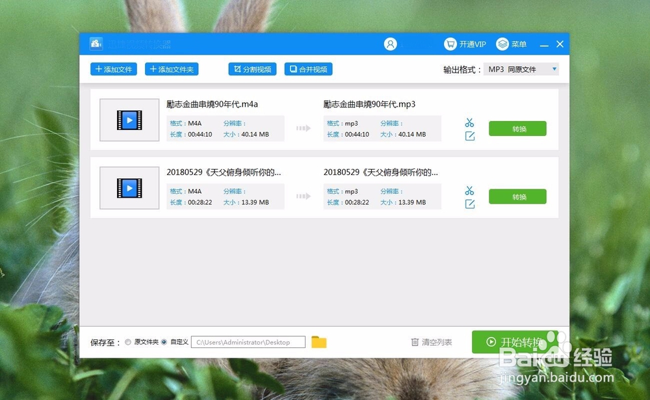Click the save path input field
Image resolution: width=650 pixels, height=400 pixels.
point(248,341)
